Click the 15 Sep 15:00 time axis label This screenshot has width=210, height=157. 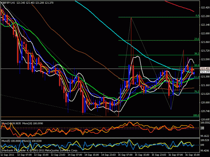tap(142, 155)
